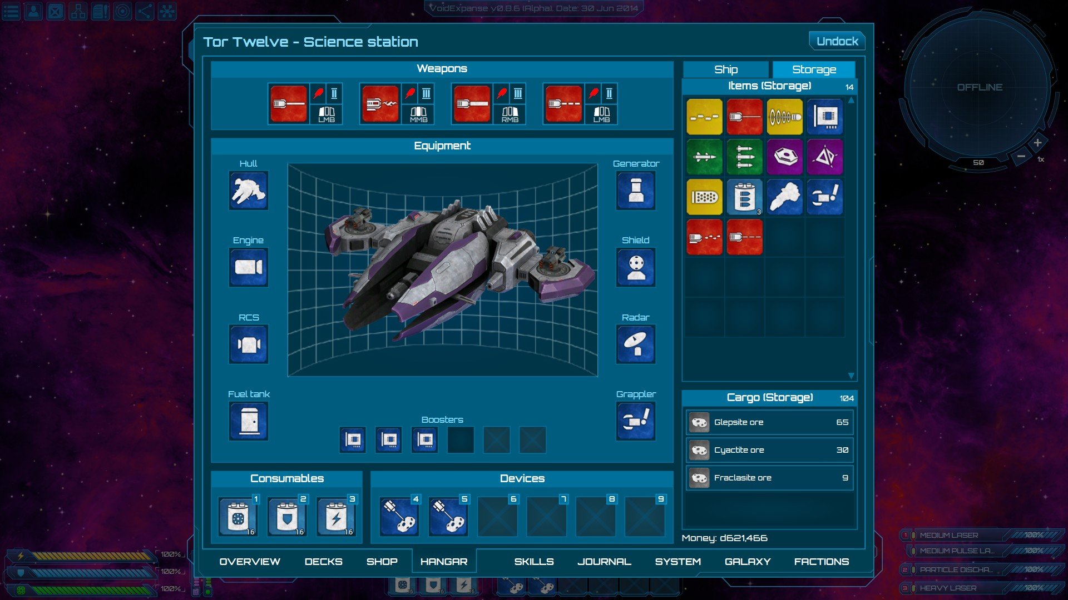The image size is (1068, 600).
Task: Toggle the MMB binding of the second weapon
Action: [x=418, y=114]
